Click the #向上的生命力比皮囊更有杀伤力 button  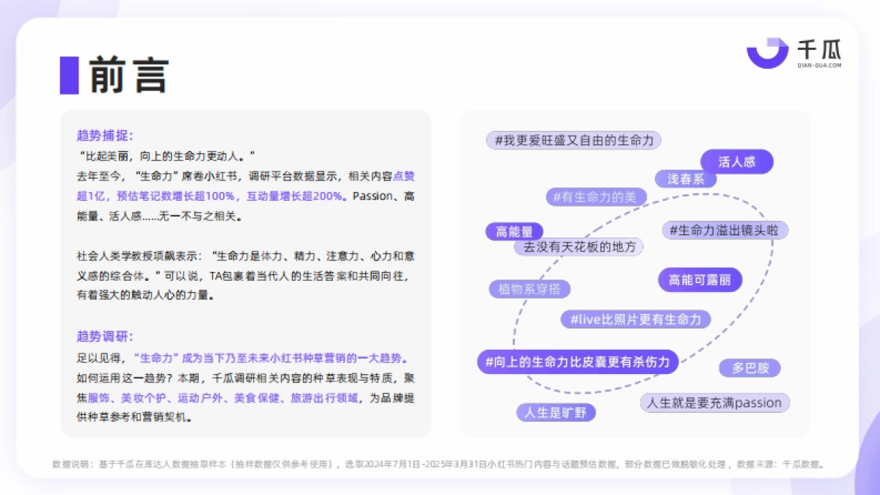(579, 362)
